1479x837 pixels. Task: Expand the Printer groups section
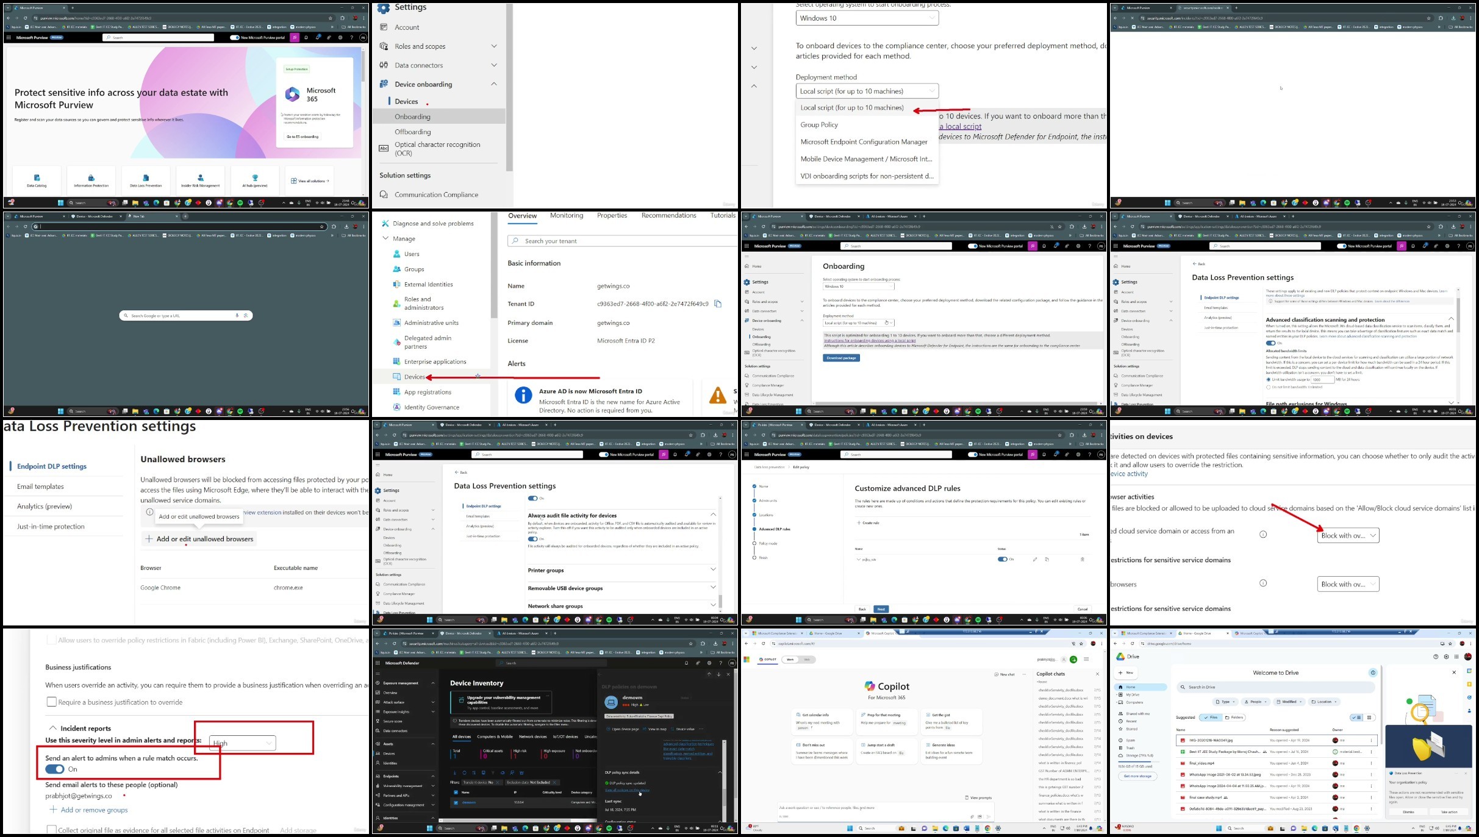coord(712,570)
